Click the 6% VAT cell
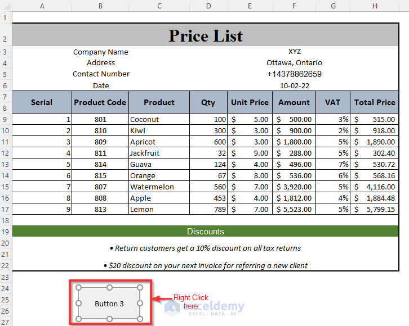The height and width of the screenshot is (326, 409). tap(333, 175)
